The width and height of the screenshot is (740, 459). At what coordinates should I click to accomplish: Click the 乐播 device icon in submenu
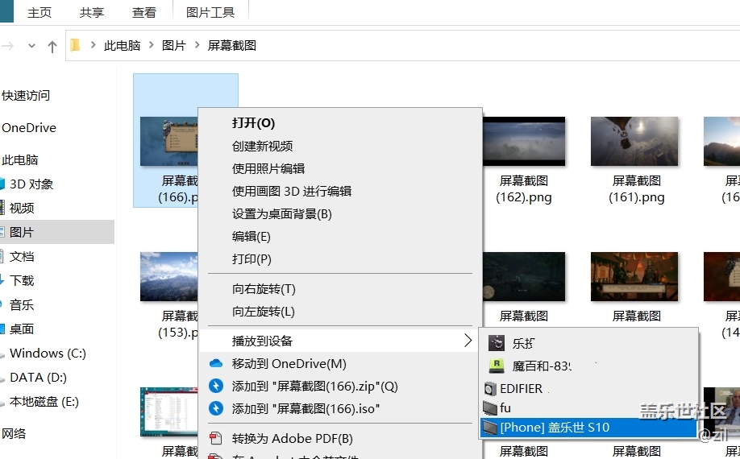click(497, 343)
